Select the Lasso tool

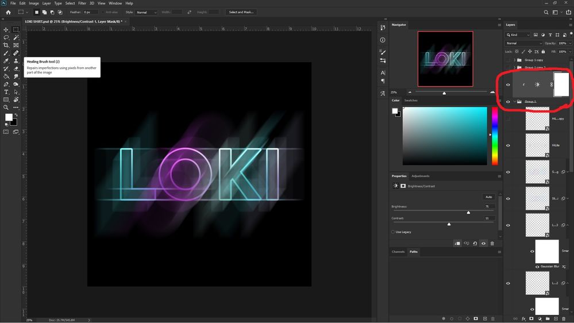point(6,37)
